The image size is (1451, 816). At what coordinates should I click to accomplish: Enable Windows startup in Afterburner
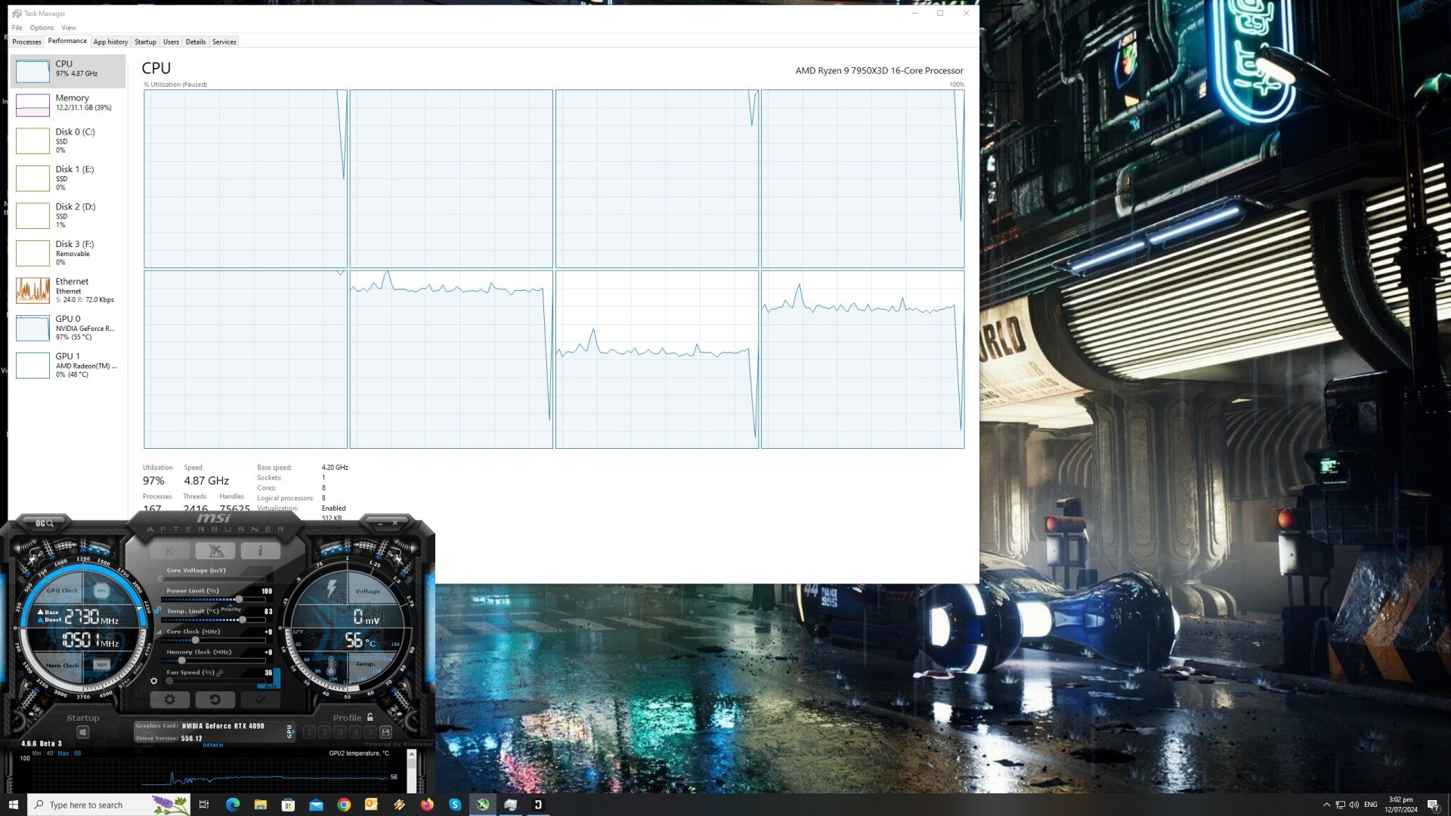click(x=83, y=731)
